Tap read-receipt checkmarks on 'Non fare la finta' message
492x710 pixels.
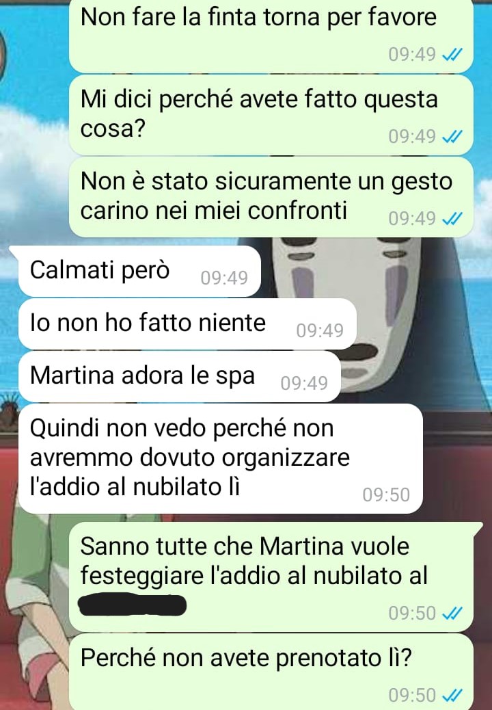pyautogui.click(x=452, y=55)
